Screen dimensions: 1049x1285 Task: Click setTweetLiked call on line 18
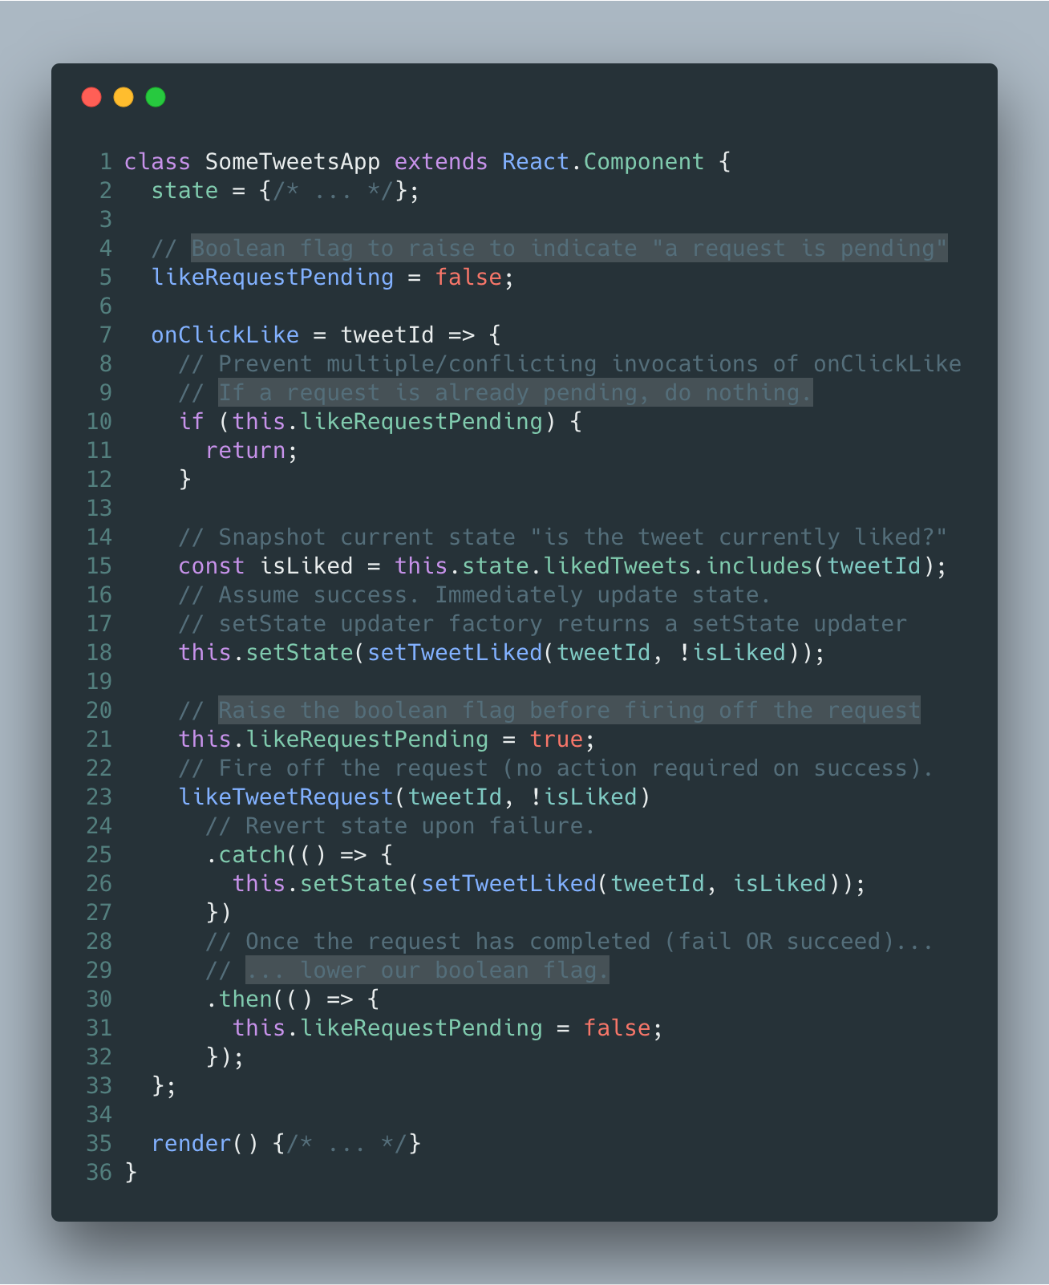click(x=455, y=653)
